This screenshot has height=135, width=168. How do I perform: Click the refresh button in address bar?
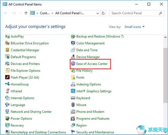(x=103, y=13)
